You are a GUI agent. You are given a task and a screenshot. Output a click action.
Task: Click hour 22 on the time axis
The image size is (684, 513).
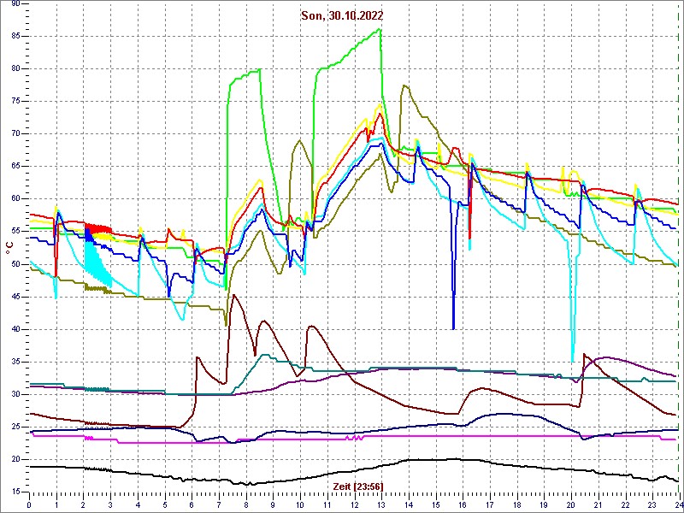pyautogui.click(x=624, y=504)
